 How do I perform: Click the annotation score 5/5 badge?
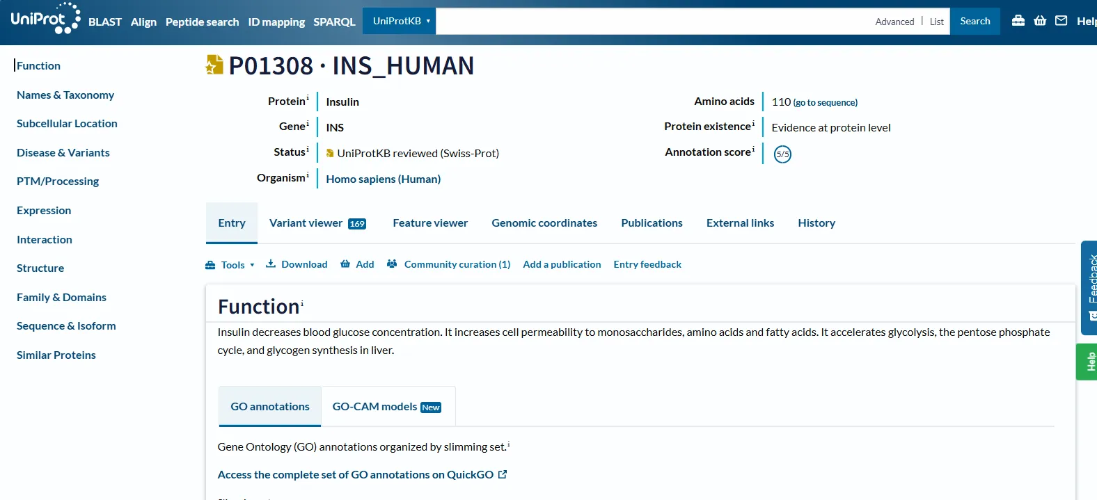(782, 154)
